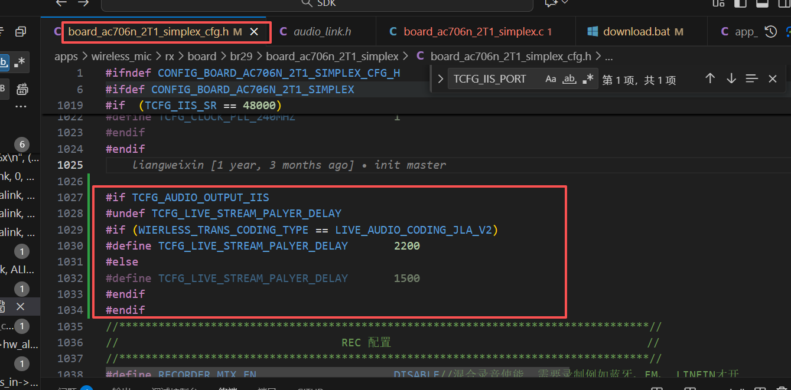Expand the find widget replace row
This screenshot has width=791, height=390.
(440, 79)
